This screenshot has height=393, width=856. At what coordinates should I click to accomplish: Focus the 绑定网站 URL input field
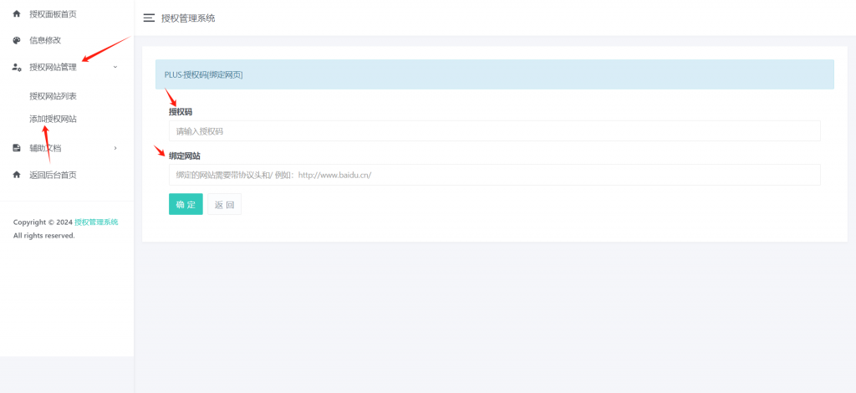click(x=494, y=175)
